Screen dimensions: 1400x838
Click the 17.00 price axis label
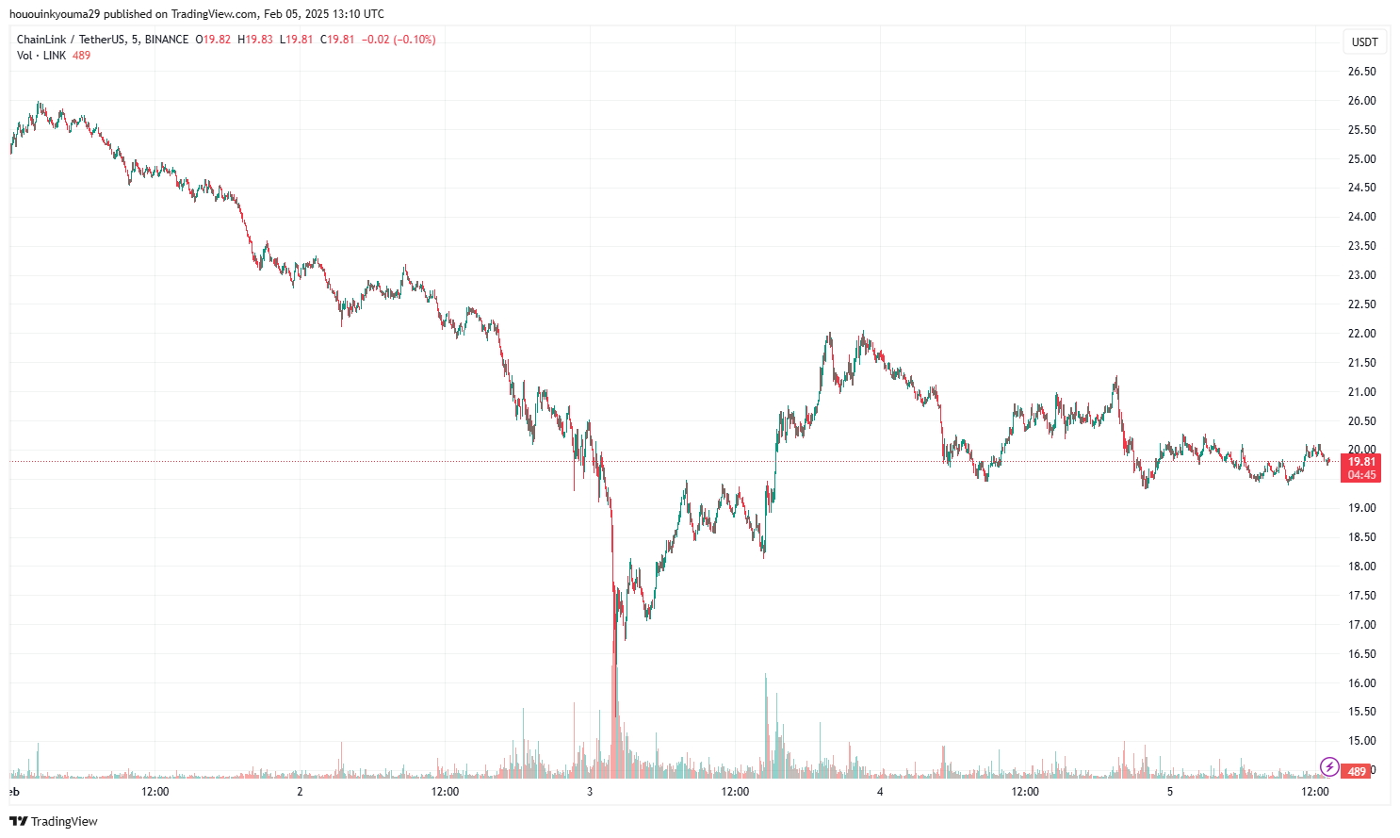click(1361, 625)
